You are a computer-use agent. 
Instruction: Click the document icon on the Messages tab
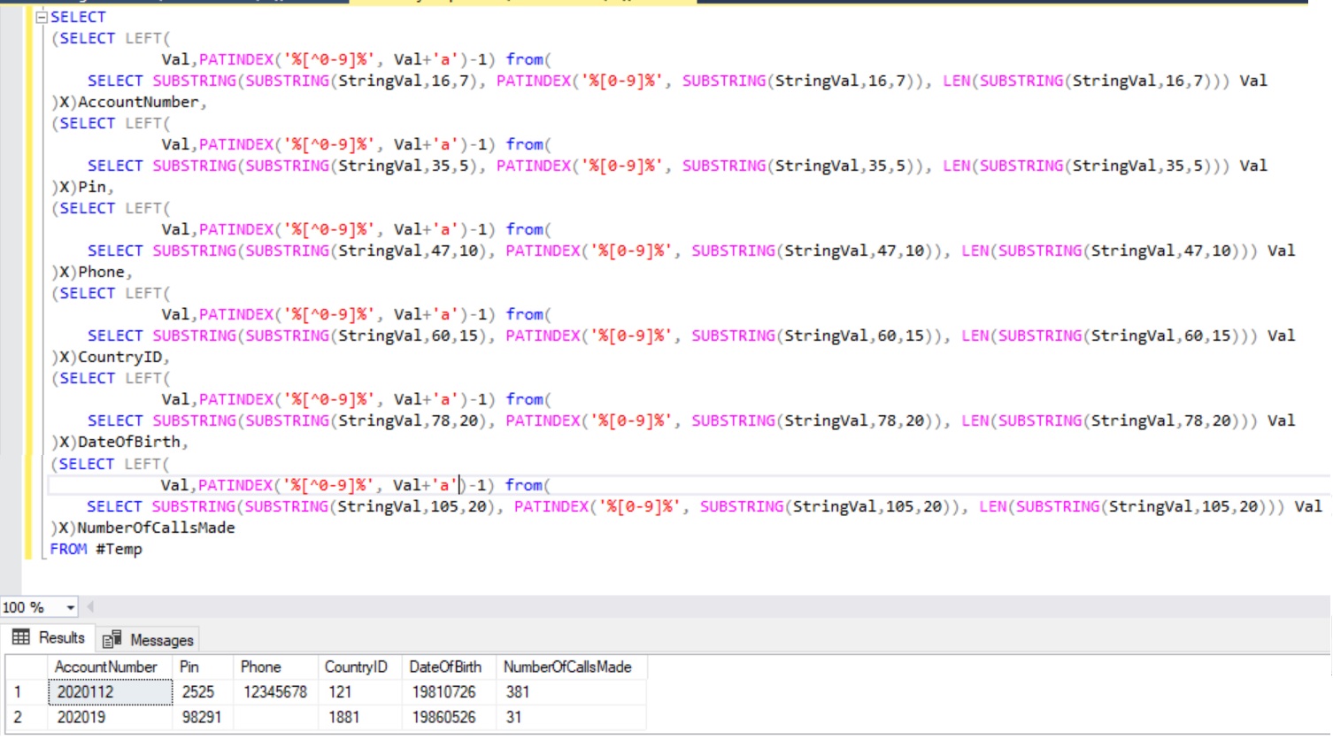tap(109, 636)
